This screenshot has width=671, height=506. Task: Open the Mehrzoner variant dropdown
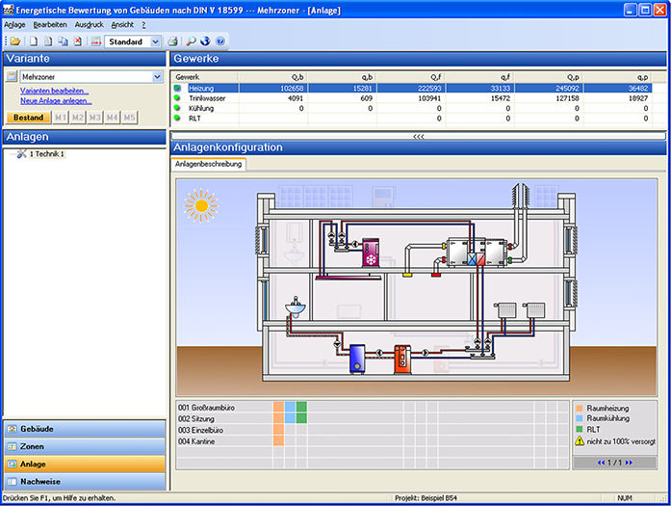[x=158, y=77]
